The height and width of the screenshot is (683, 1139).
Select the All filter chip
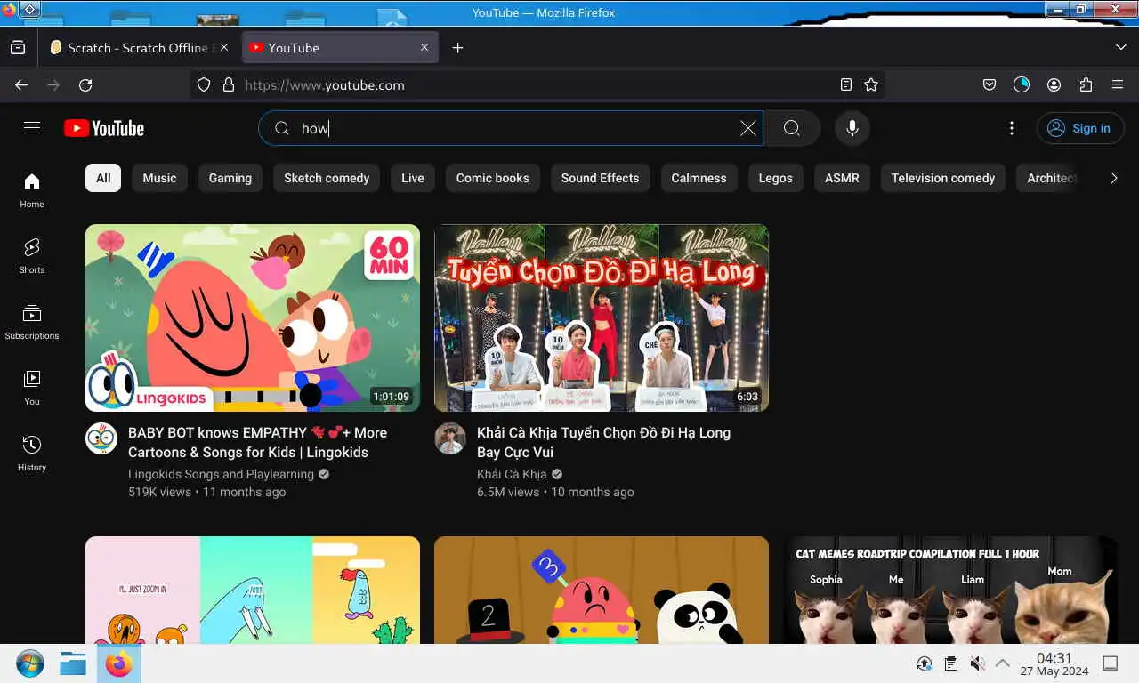tap(103, 178)
